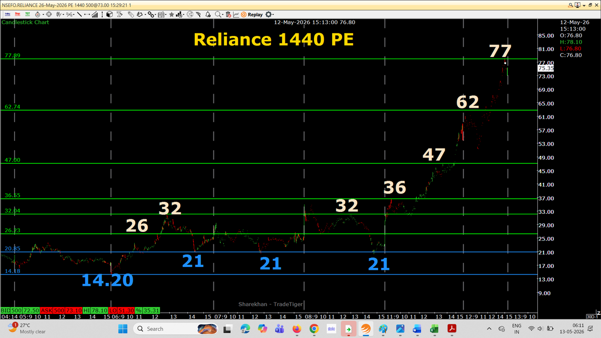601x338 pixels.
Task: Click the 30D-1 timeframe box
Action: click(x=593, y=316)
